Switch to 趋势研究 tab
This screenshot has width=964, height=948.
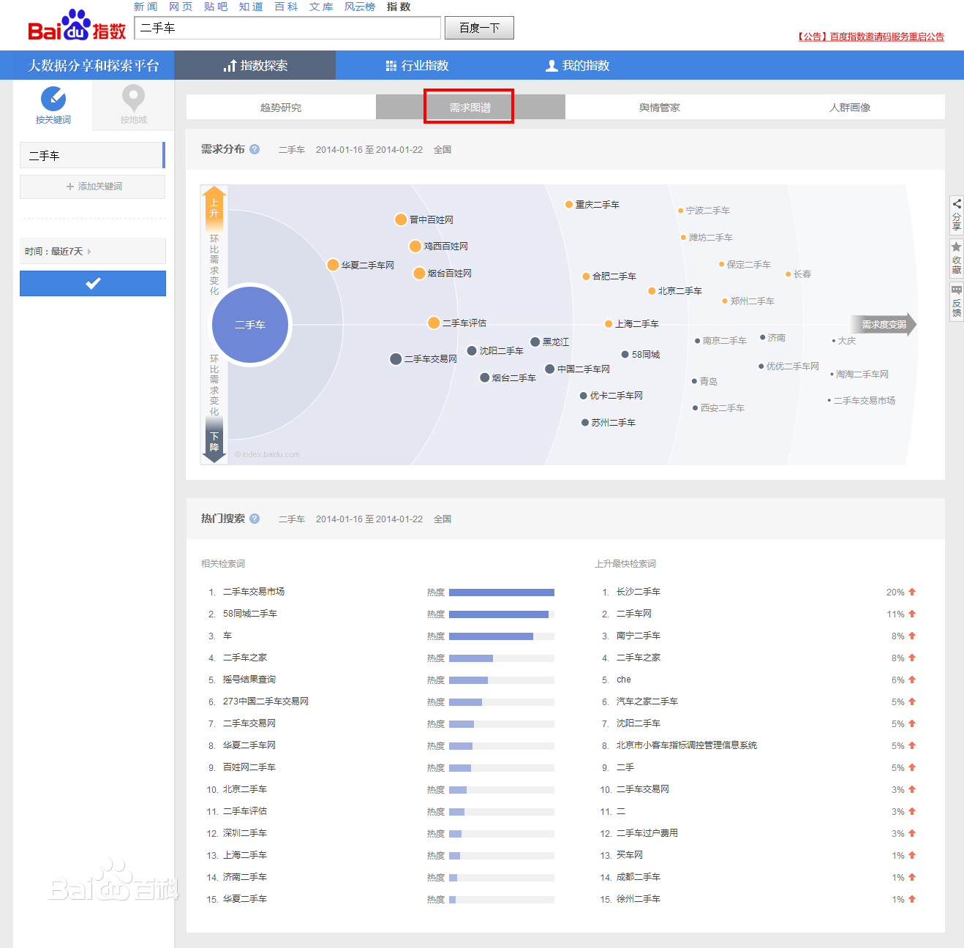click(x=281, y=108)
